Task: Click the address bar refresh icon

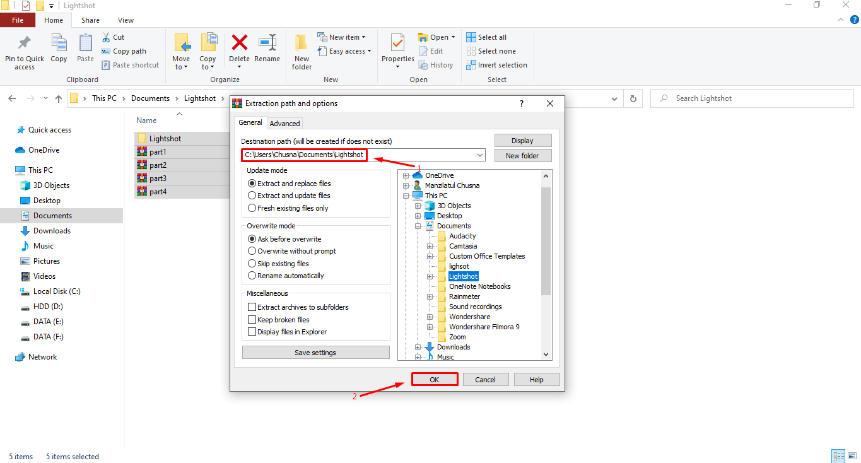Action: point(633,98)
